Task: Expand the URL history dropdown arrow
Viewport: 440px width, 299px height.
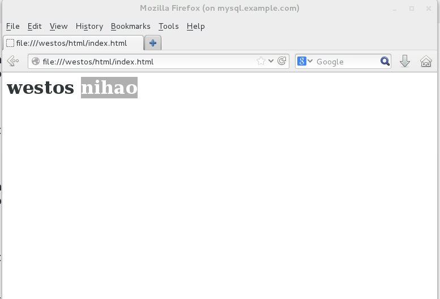Action: 271,60
